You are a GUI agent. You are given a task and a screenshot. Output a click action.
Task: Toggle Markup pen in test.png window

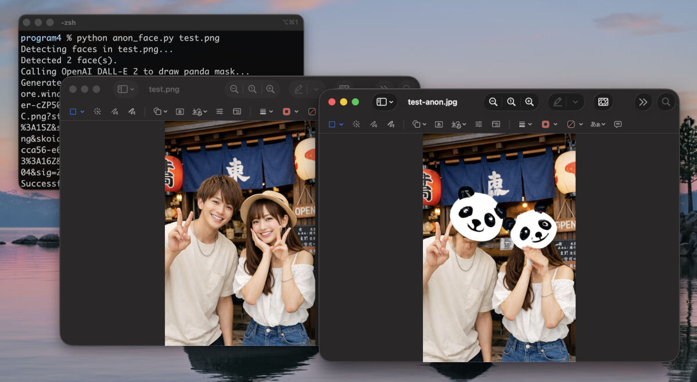[299, 89]
